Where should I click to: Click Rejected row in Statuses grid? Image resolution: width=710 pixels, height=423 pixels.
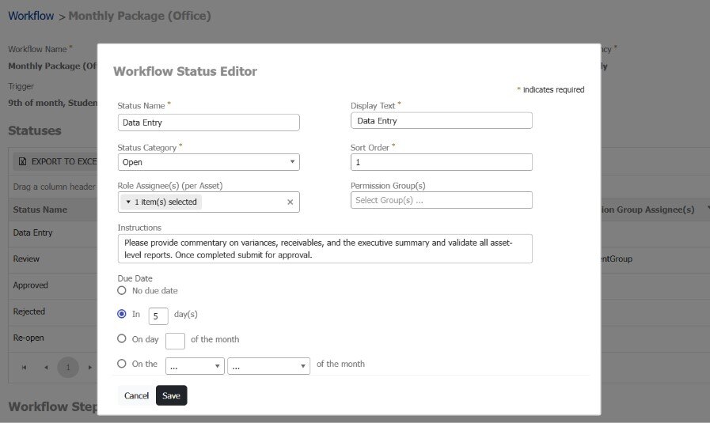pos(52,312)
